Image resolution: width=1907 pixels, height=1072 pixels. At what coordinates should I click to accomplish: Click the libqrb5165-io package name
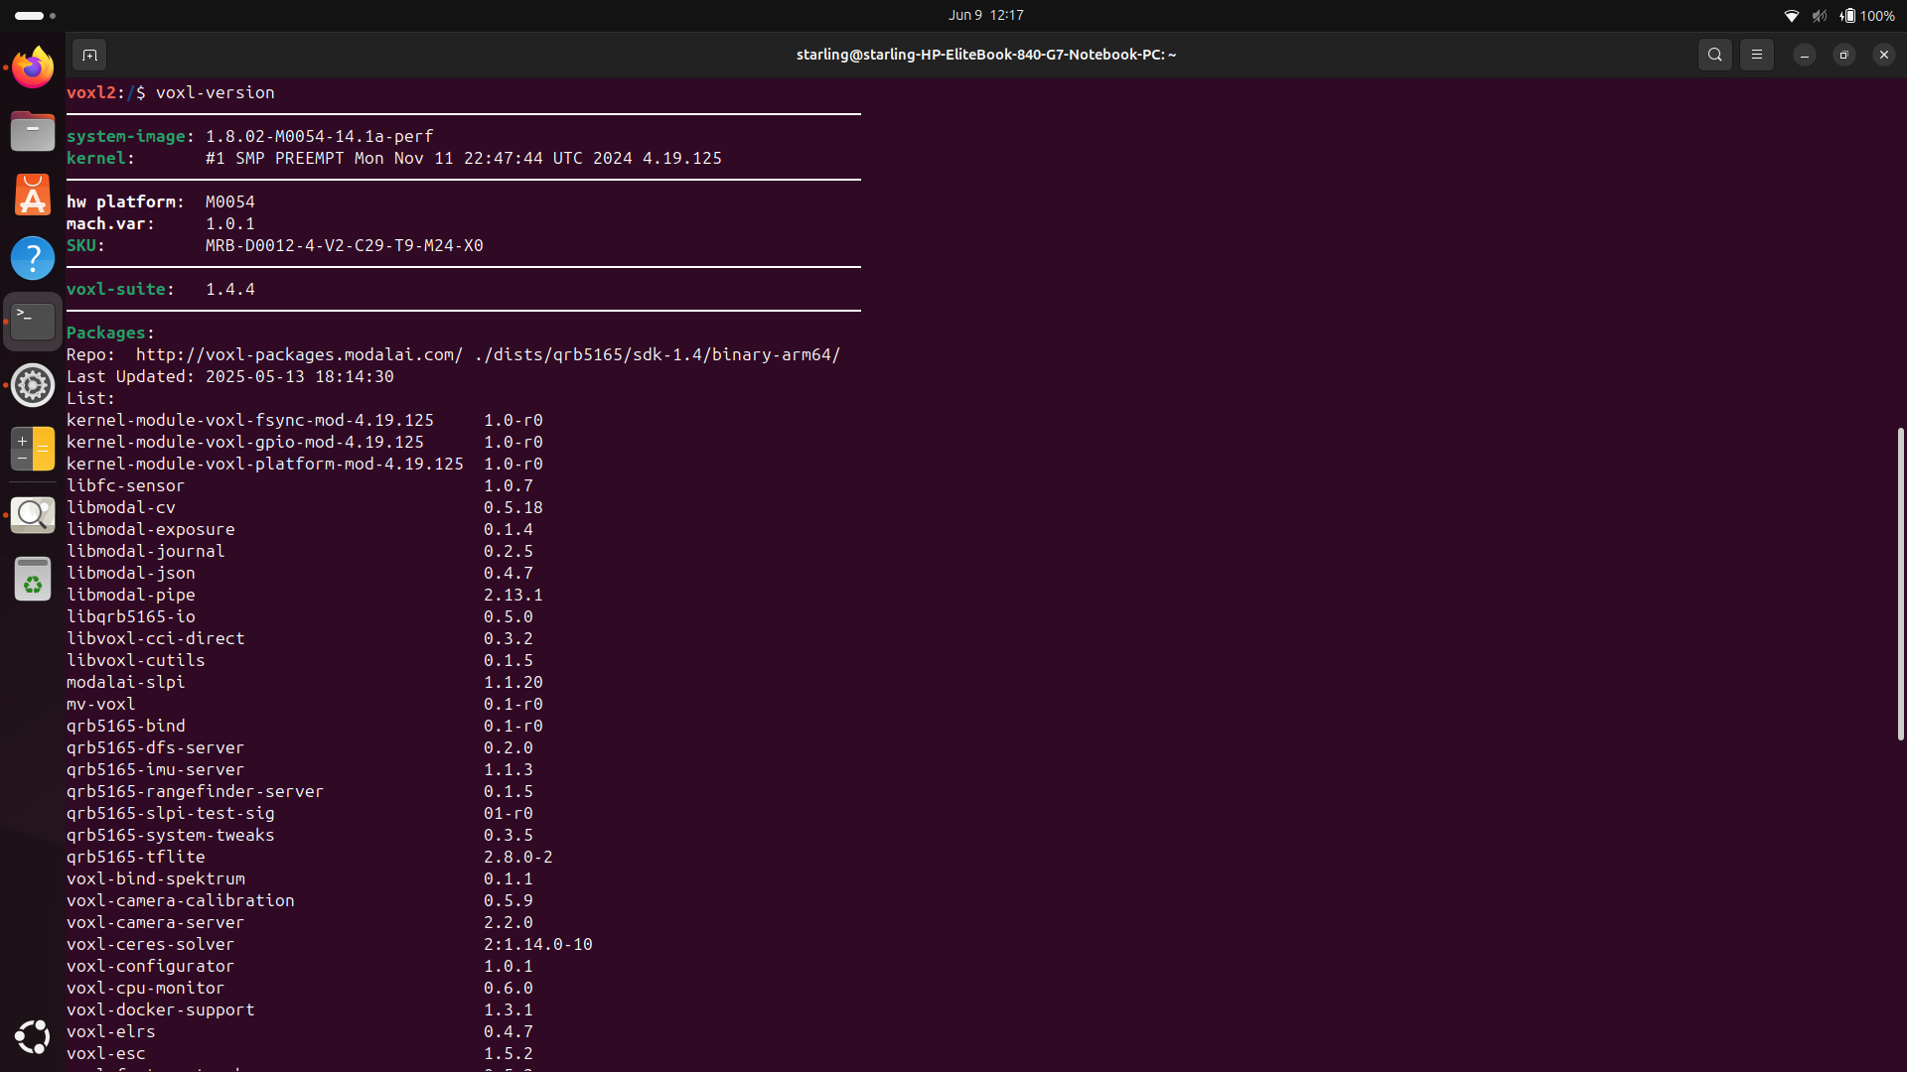click(131, 616)
